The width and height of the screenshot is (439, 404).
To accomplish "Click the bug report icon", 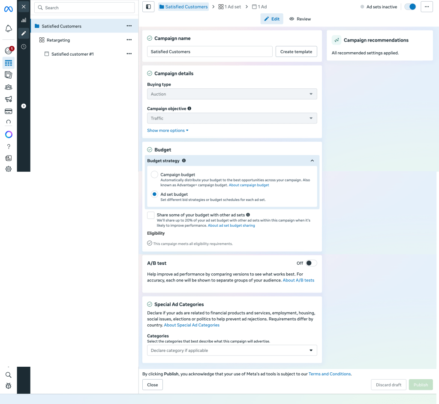I will (x=8, y=386).
